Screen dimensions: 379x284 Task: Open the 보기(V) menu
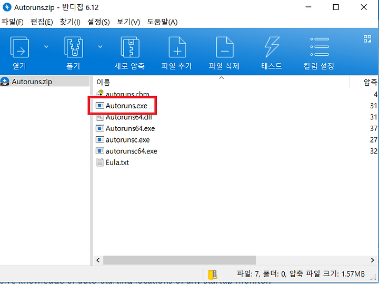128,22
